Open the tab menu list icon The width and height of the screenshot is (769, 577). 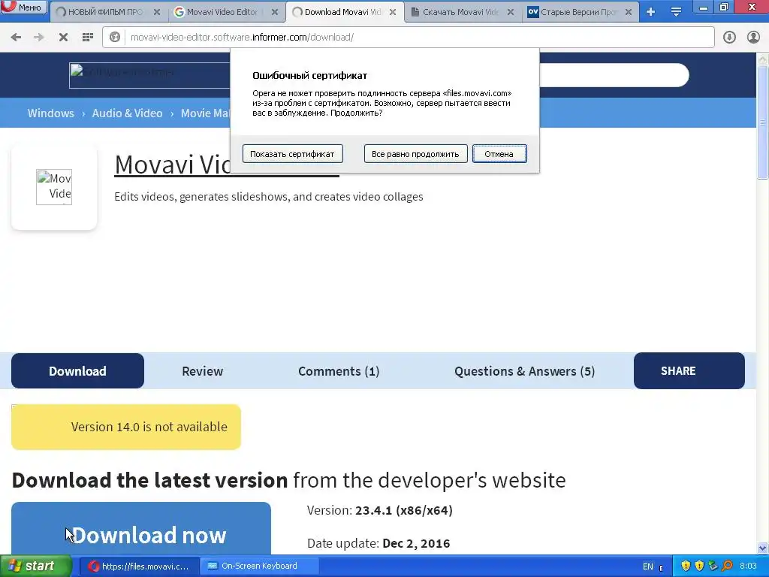point(677,12)
